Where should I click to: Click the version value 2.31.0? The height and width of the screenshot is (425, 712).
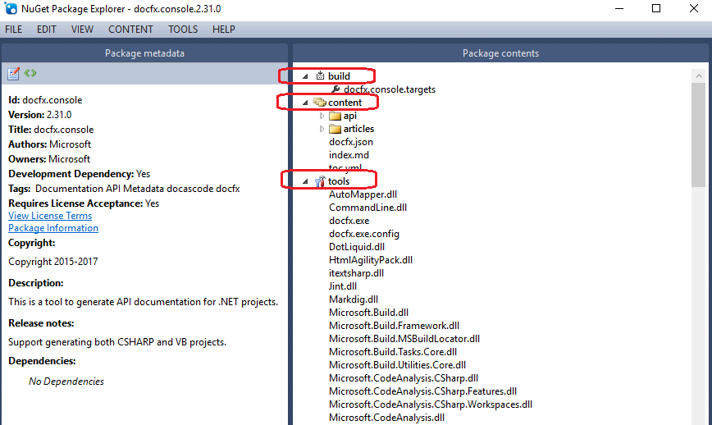click(x=59, y=115)
